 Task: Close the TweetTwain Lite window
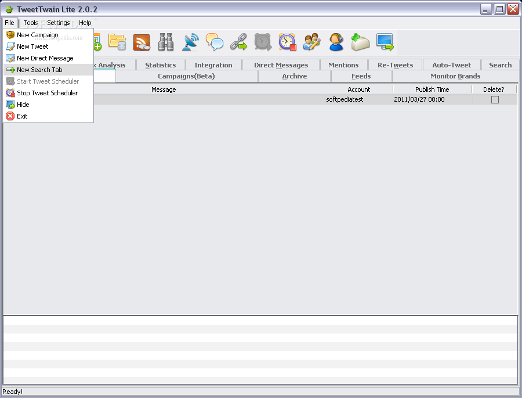coord(513,9)
